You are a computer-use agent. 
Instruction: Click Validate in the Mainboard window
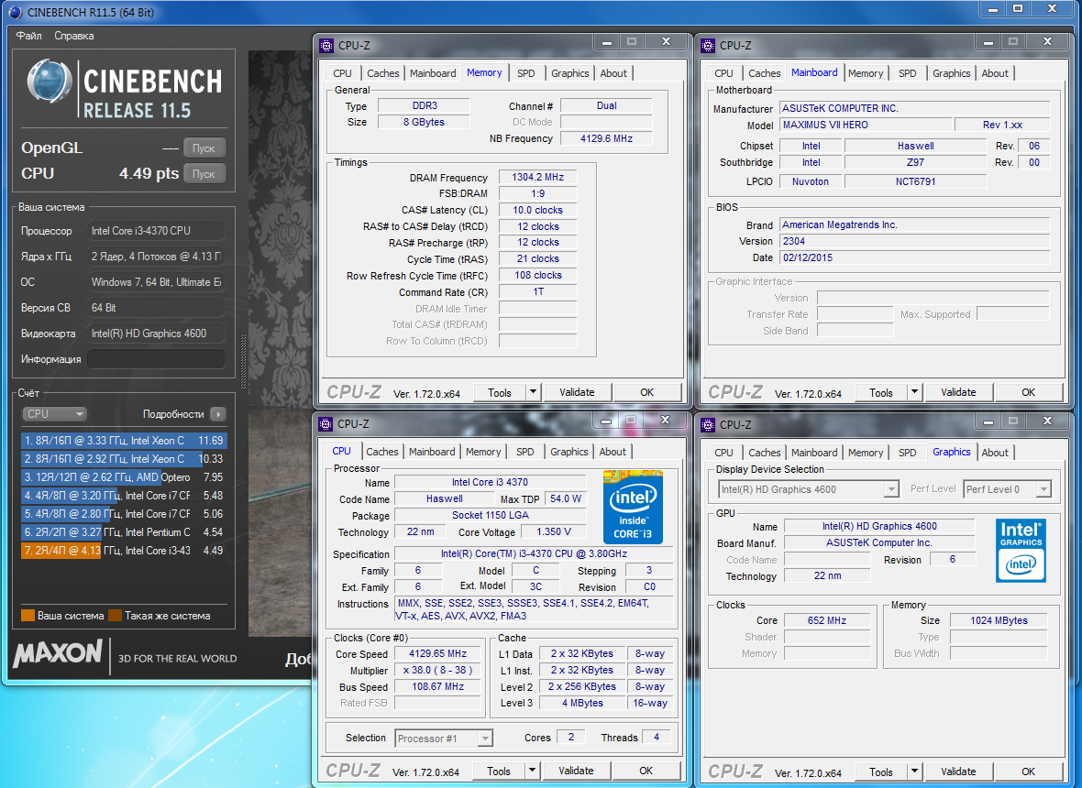pos(958,392)
